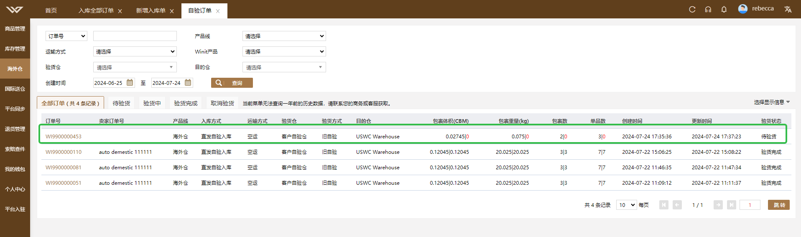Click the rebecca username text

coord(763,8)
